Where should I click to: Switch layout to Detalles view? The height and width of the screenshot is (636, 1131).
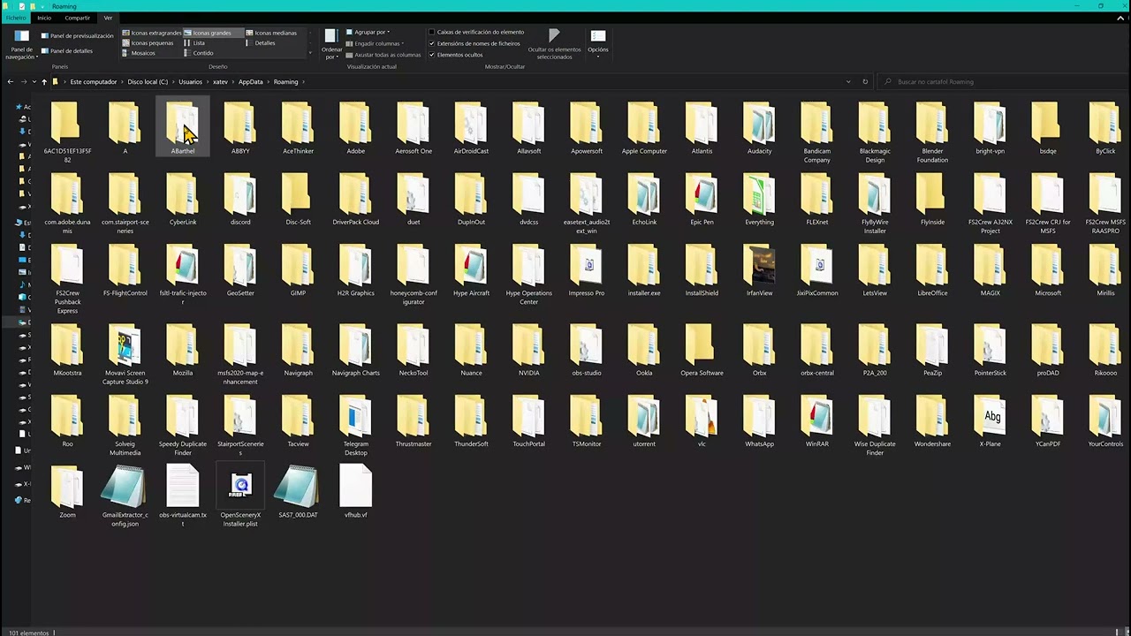coord(261,42)
